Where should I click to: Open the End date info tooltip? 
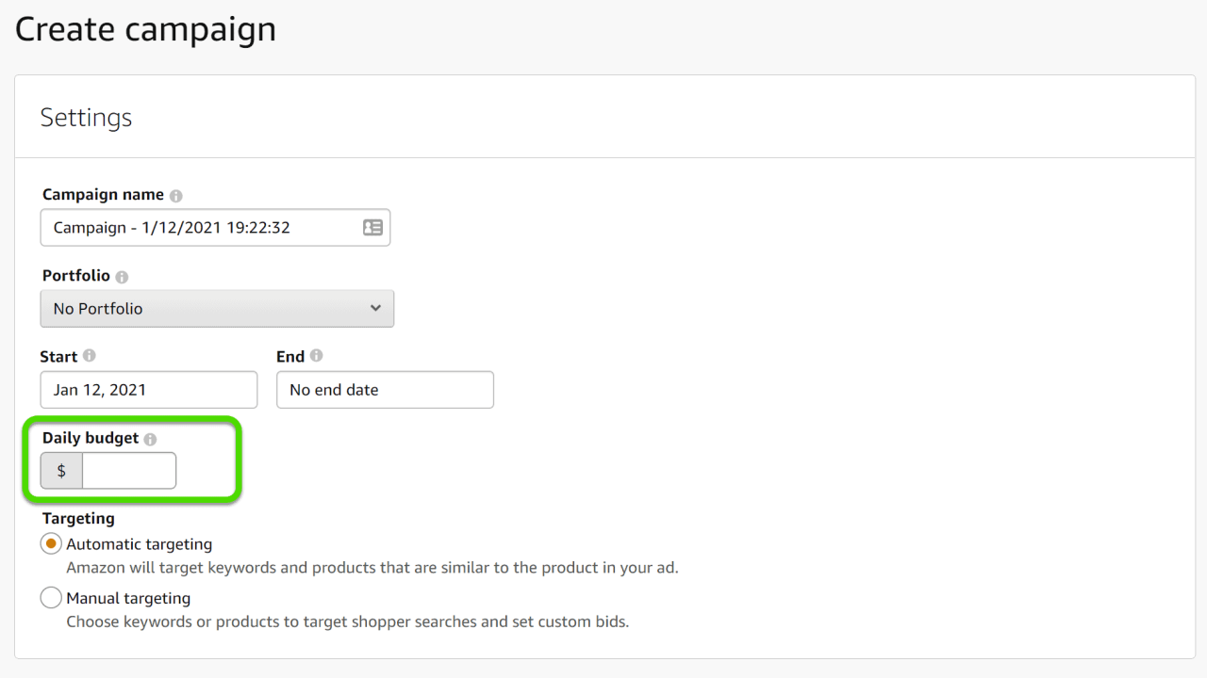coord(314,356)
